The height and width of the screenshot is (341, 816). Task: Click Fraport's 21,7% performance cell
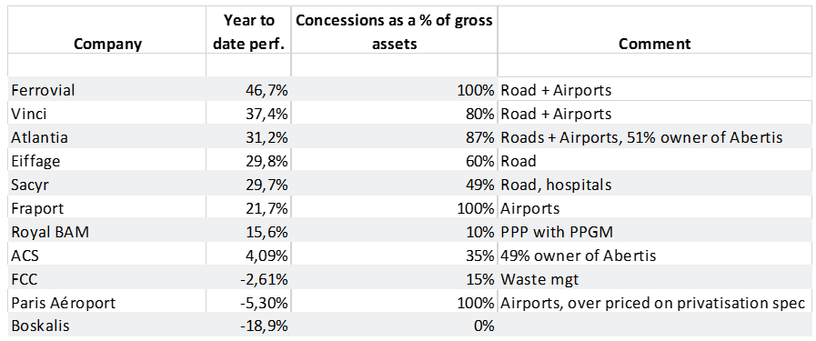tap(248, 208)
